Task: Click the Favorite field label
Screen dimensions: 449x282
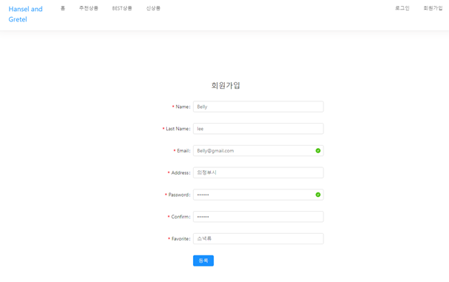Action: pos(181,238)
